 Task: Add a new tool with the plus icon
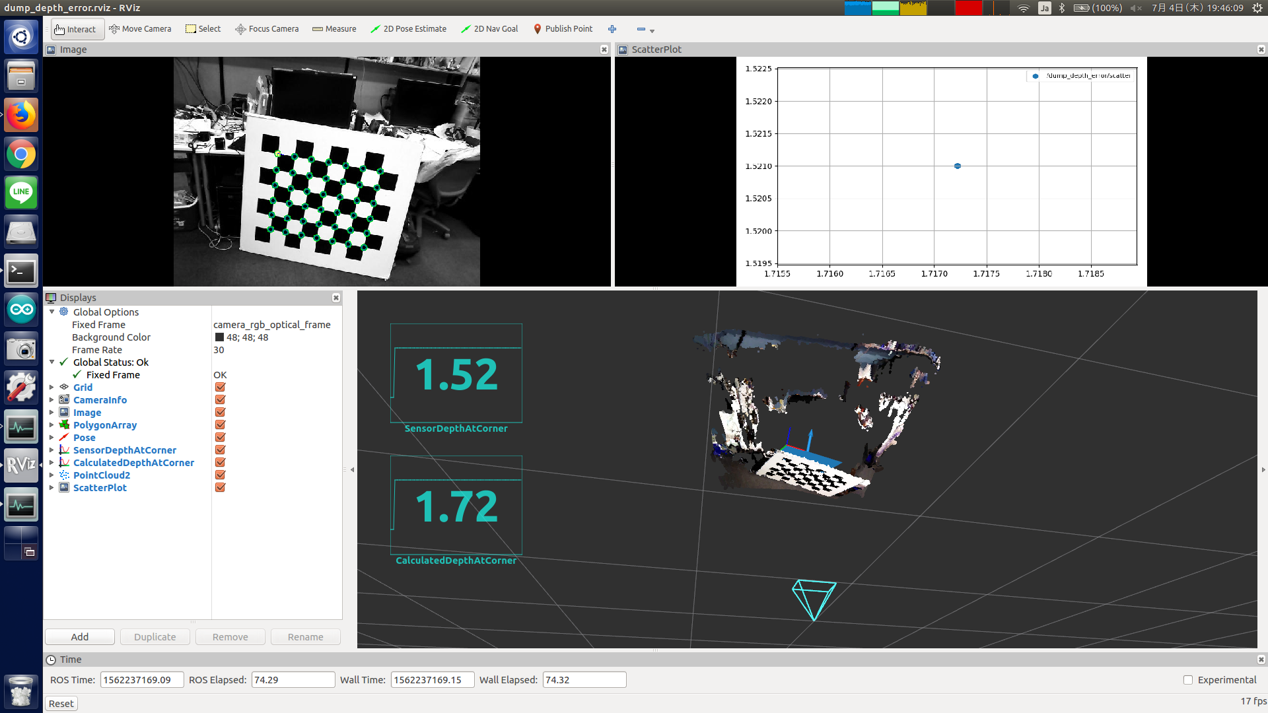click(612, 29)
